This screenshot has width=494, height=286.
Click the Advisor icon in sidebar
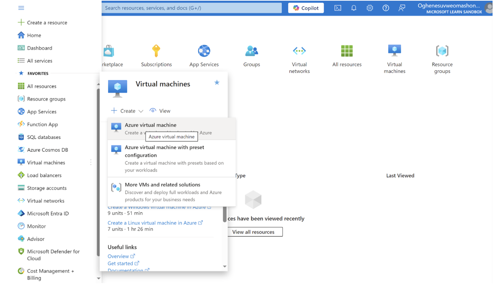[21, 239]
